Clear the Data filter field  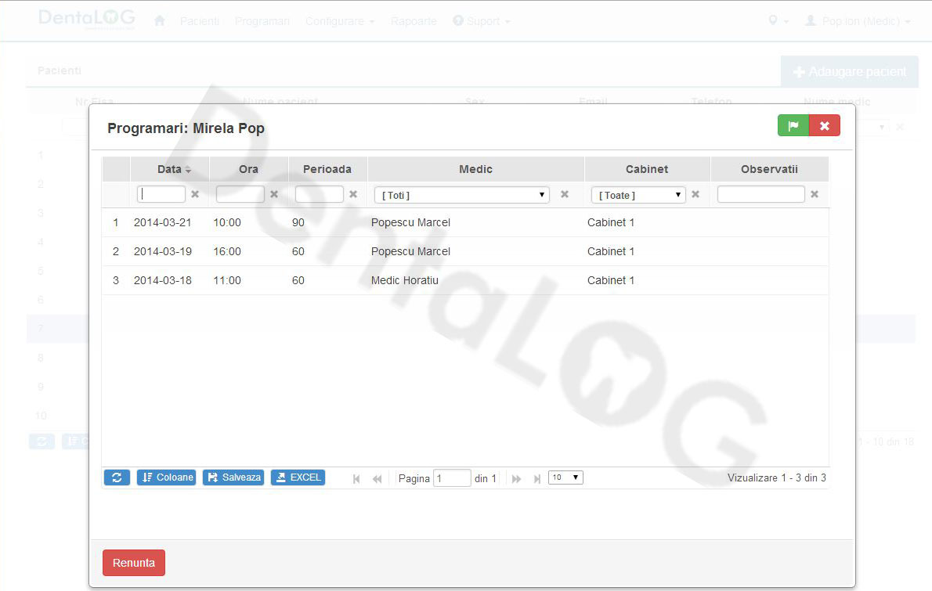coord(195,194)
